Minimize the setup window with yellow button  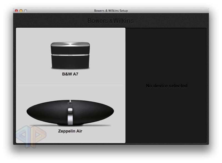click(21, 11)
